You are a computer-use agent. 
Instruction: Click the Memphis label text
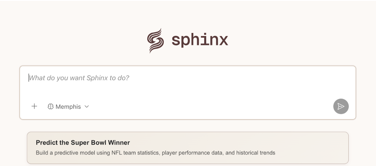68,107
